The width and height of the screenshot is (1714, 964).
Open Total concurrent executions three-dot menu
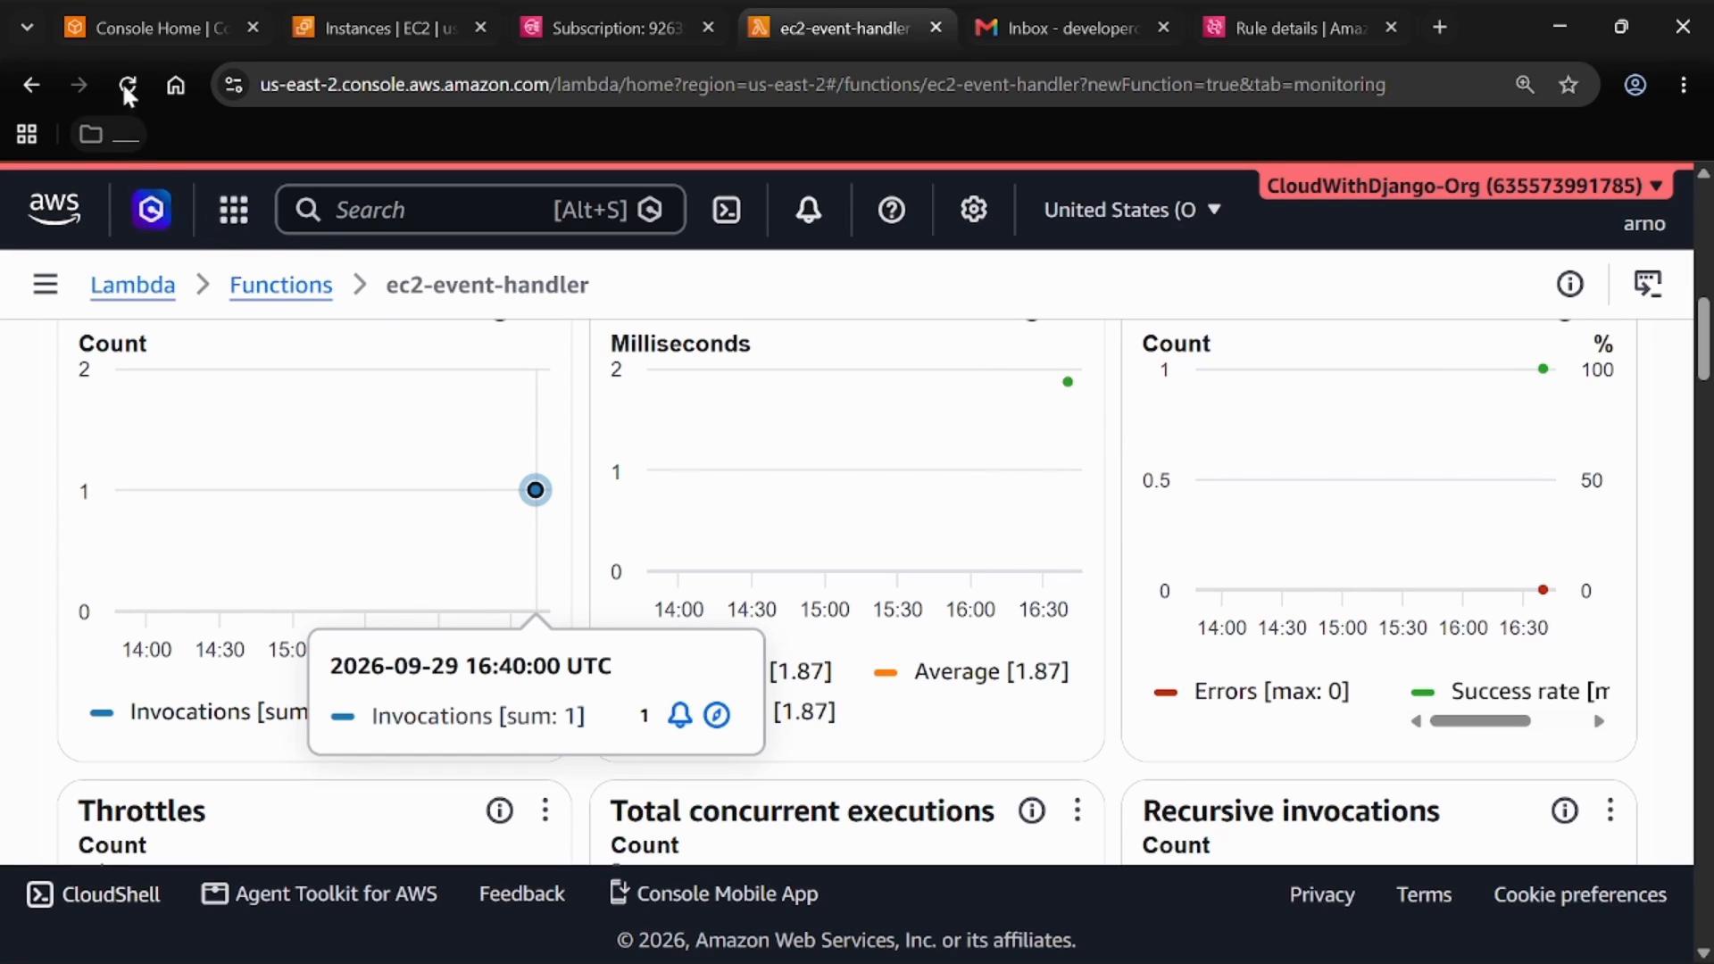coord(1077,810)
